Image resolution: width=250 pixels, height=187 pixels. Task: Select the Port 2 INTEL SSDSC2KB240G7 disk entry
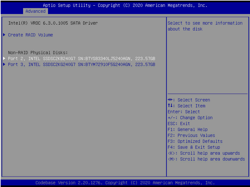81,58
